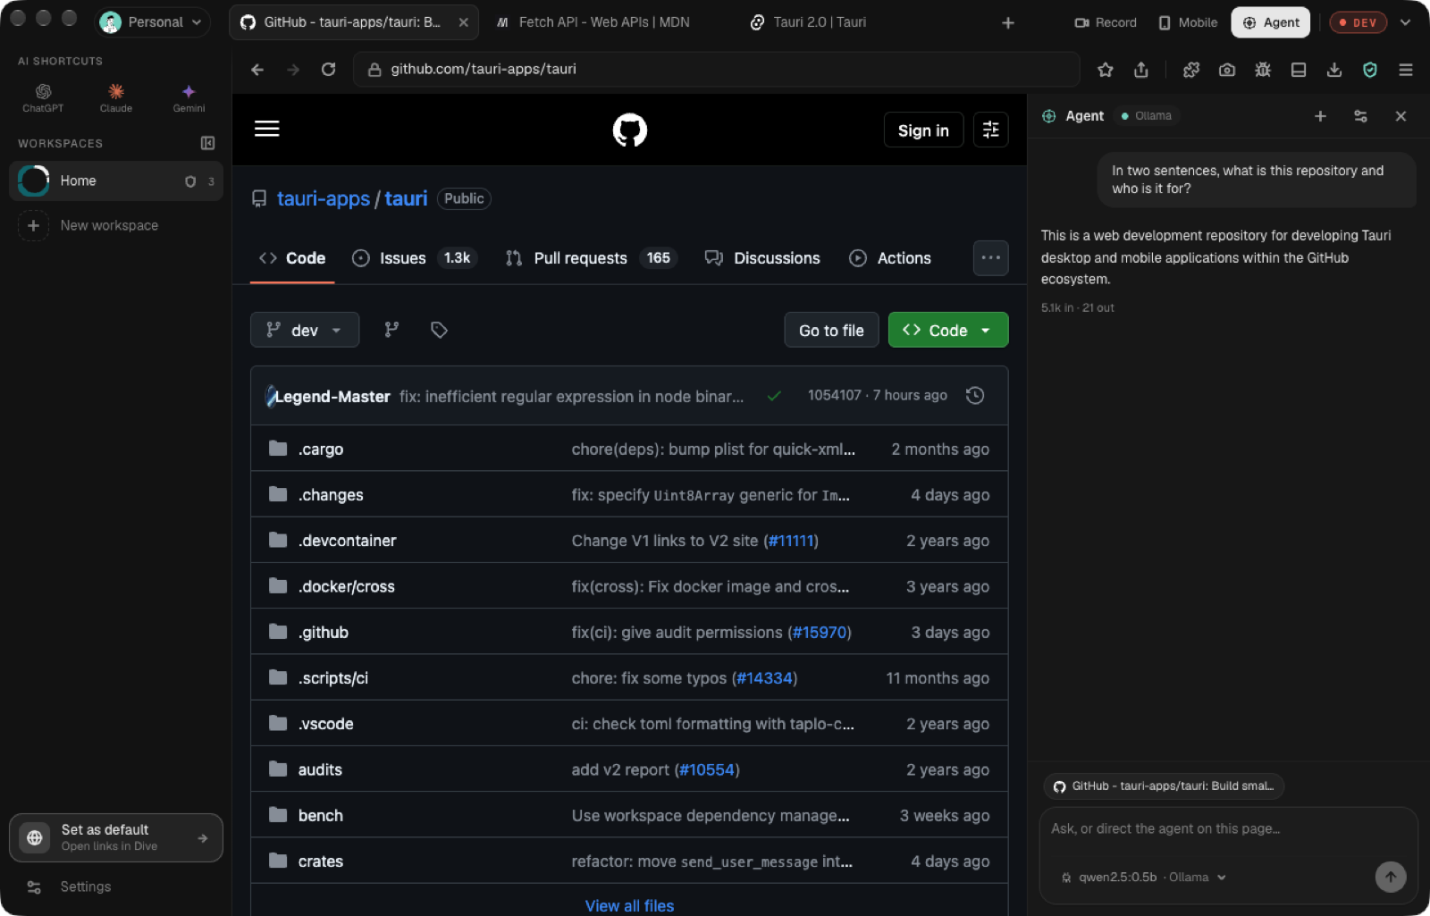Open the dev branch selector dropdown
The image size is (1430, 916).
pyautogui.click(x=305, y=330)
